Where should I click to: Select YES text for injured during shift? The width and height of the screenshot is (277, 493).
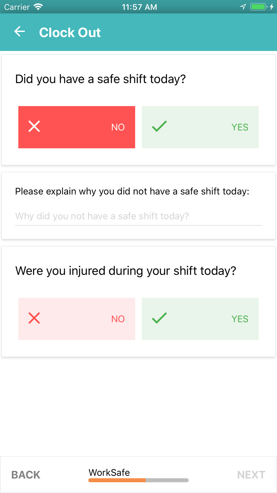(x=240, y=319)
